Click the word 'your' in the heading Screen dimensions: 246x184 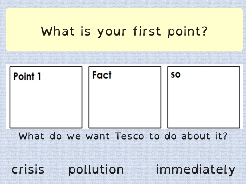(112, 32)
